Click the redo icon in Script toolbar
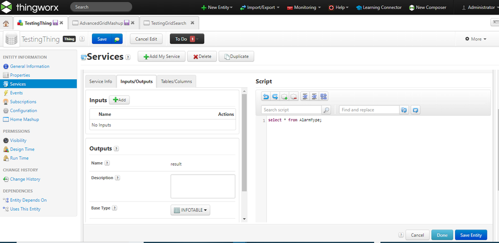499x243 pixels. (275, 97)
